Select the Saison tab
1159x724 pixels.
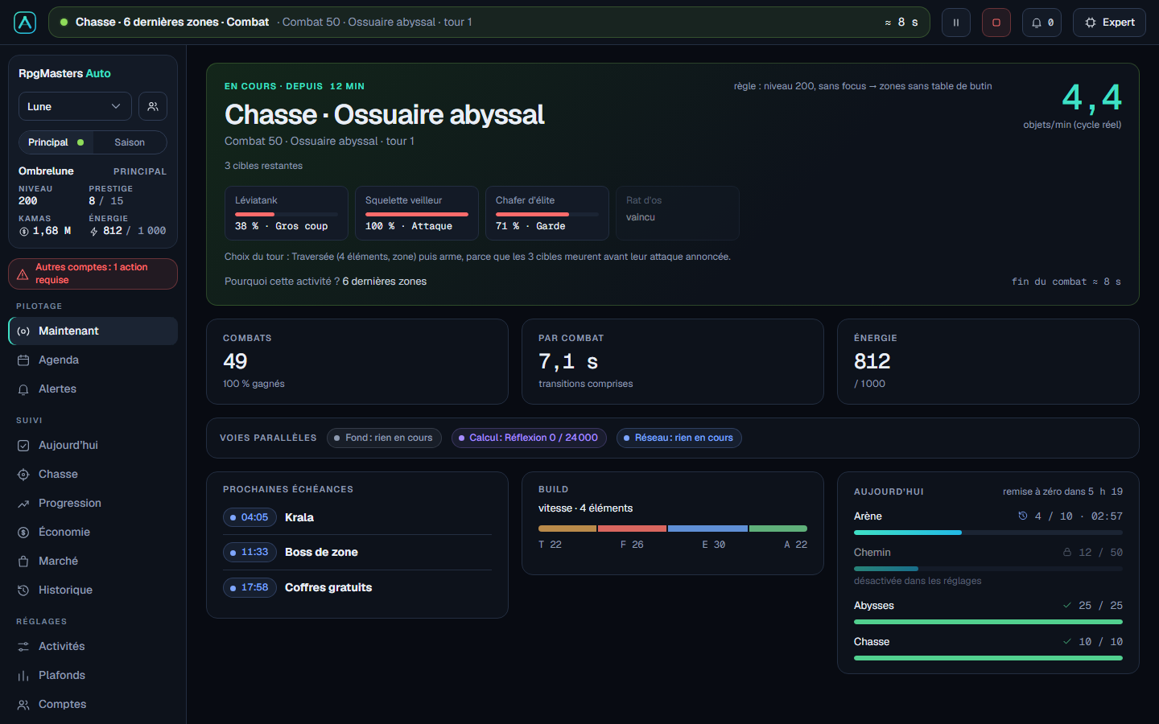(x=130, y=142)
